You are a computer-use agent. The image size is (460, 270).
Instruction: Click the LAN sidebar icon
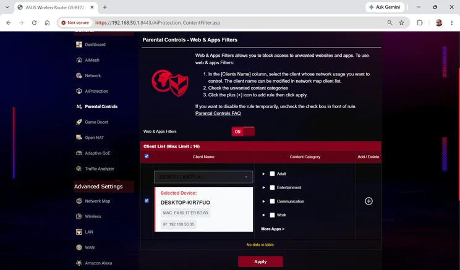pos(79,232)
